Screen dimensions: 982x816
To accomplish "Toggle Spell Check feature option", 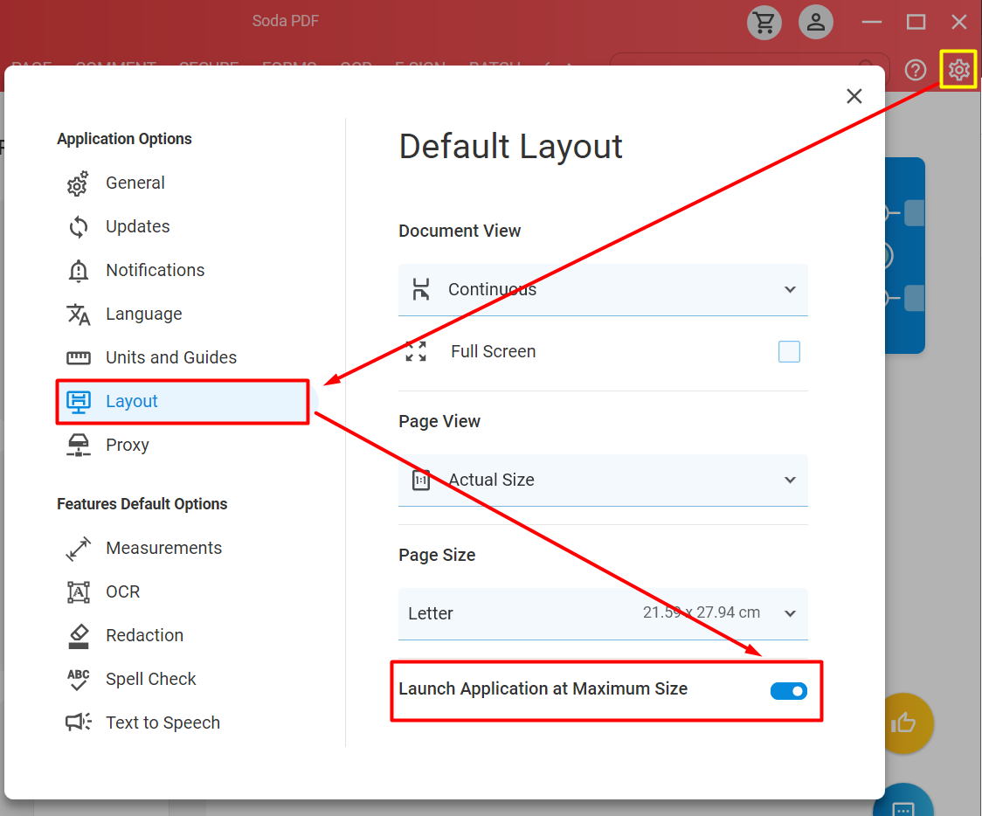I will point(78,679).
